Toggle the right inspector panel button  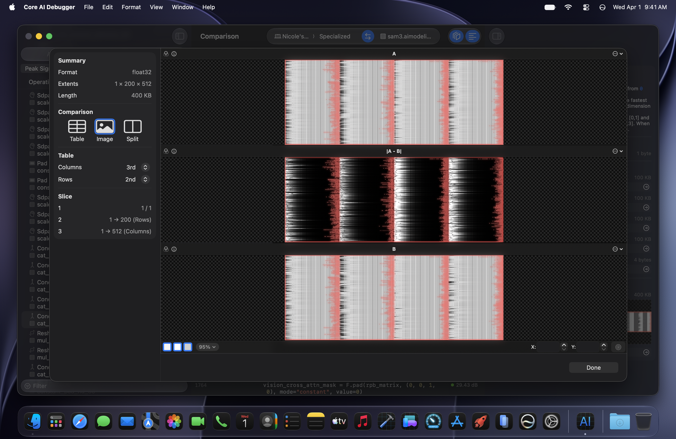(497, 36)
